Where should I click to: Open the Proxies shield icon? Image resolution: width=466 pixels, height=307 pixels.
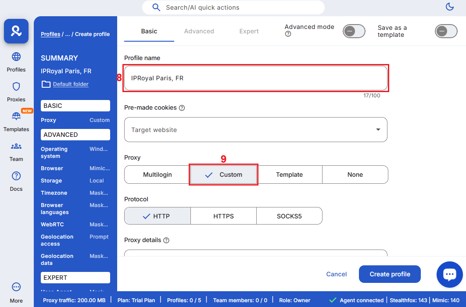tap(16, 87)
